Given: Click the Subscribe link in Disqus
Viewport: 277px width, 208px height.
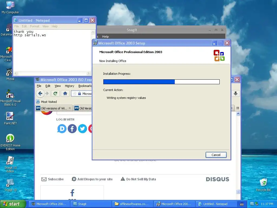Looking at the screenshot, I should pyautogui.click(x=52, y=179).
